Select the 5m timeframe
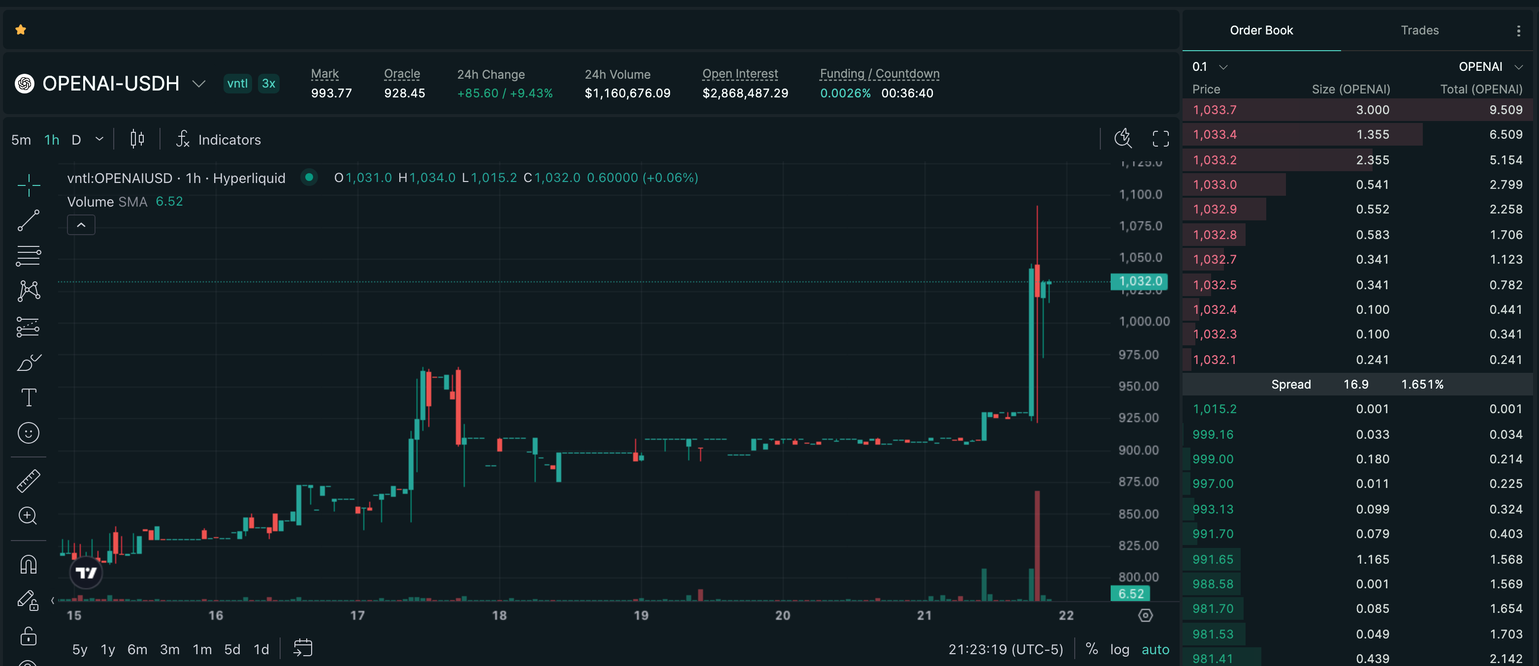This screenshot has height=666, width=1539. [x=21, y=140]
